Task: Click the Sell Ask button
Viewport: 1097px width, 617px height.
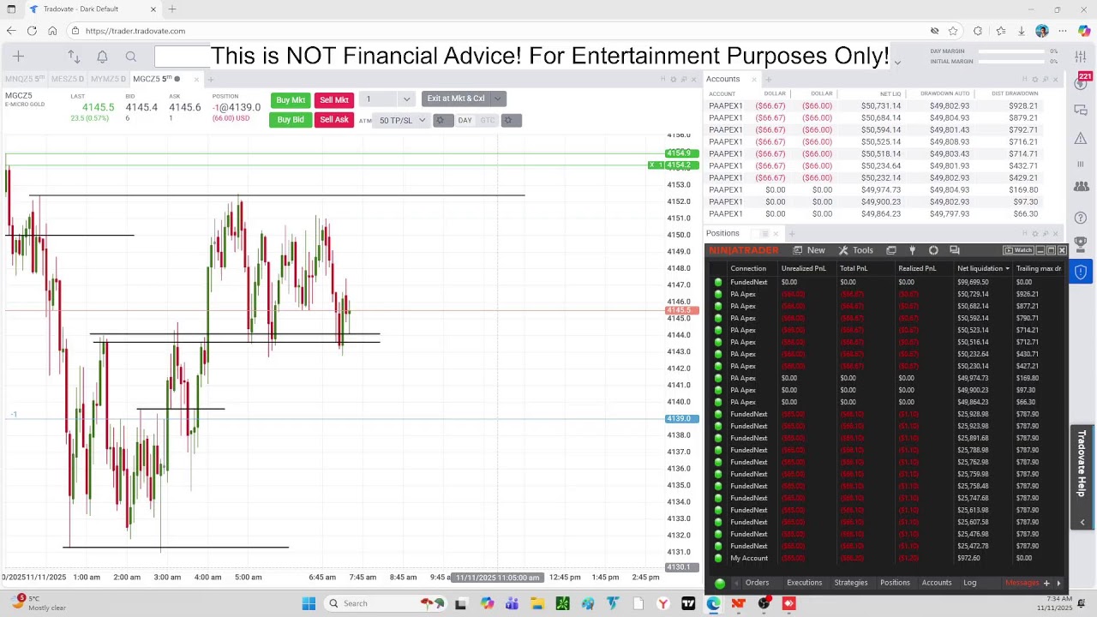Action: [334, 120]
